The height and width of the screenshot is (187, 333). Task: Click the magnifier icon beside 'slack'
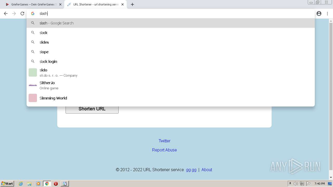pos(33,32)
